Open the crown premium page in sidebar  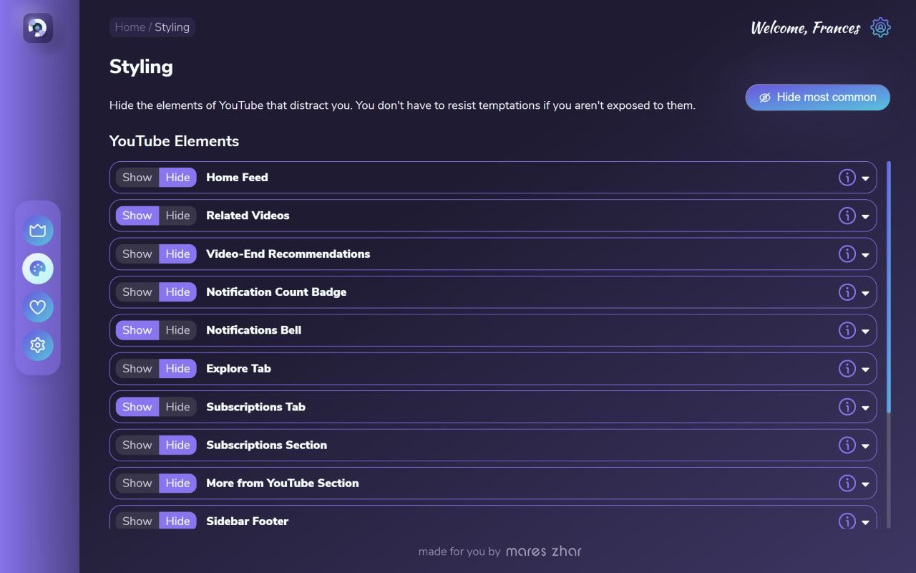[x=38, y=231]
